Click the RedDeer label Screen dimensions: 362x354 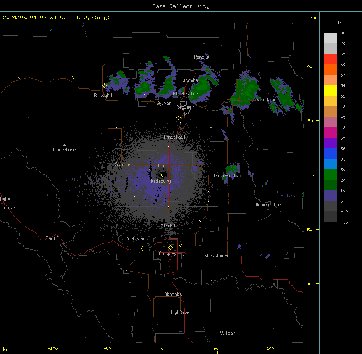click(x=185, y=107)
